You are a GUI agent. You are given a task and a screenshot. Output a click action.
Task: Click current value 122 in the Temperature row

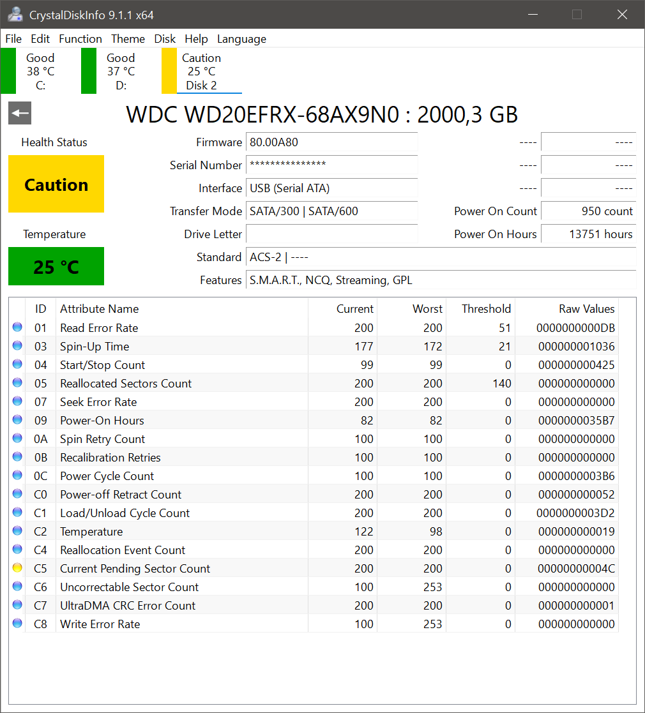[364, 532]
